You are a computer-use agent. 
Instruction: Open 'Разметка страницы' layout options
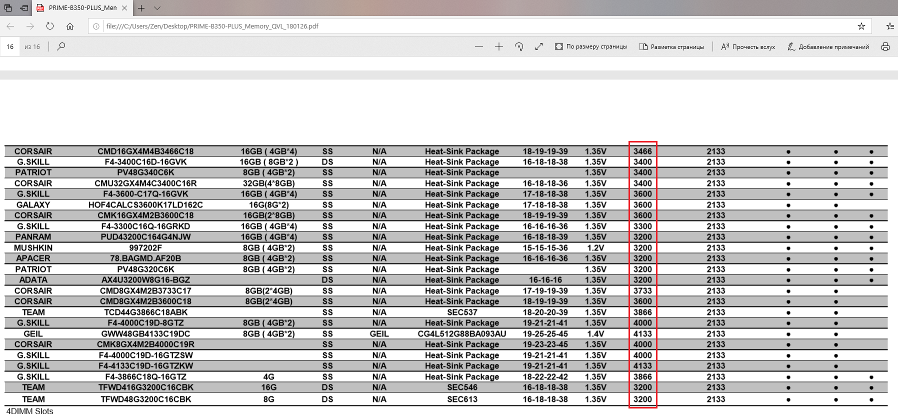click(671, 46)
